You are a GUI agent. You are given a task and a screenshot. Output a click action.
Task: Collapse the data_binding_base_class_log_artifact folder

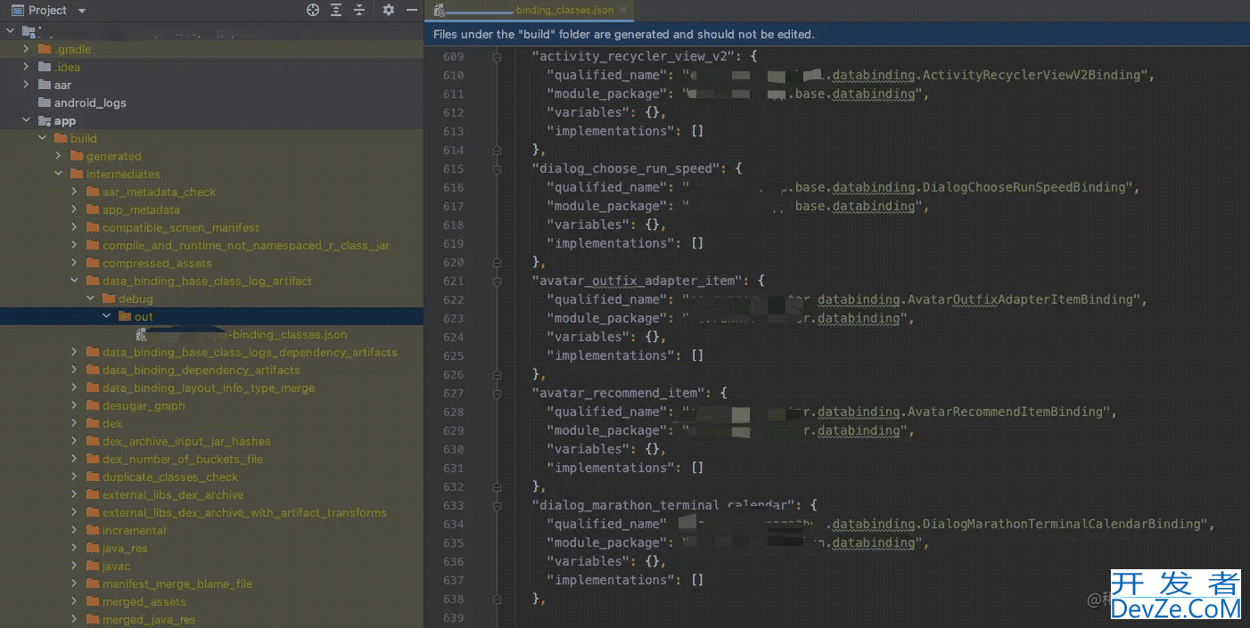[75, 281]
